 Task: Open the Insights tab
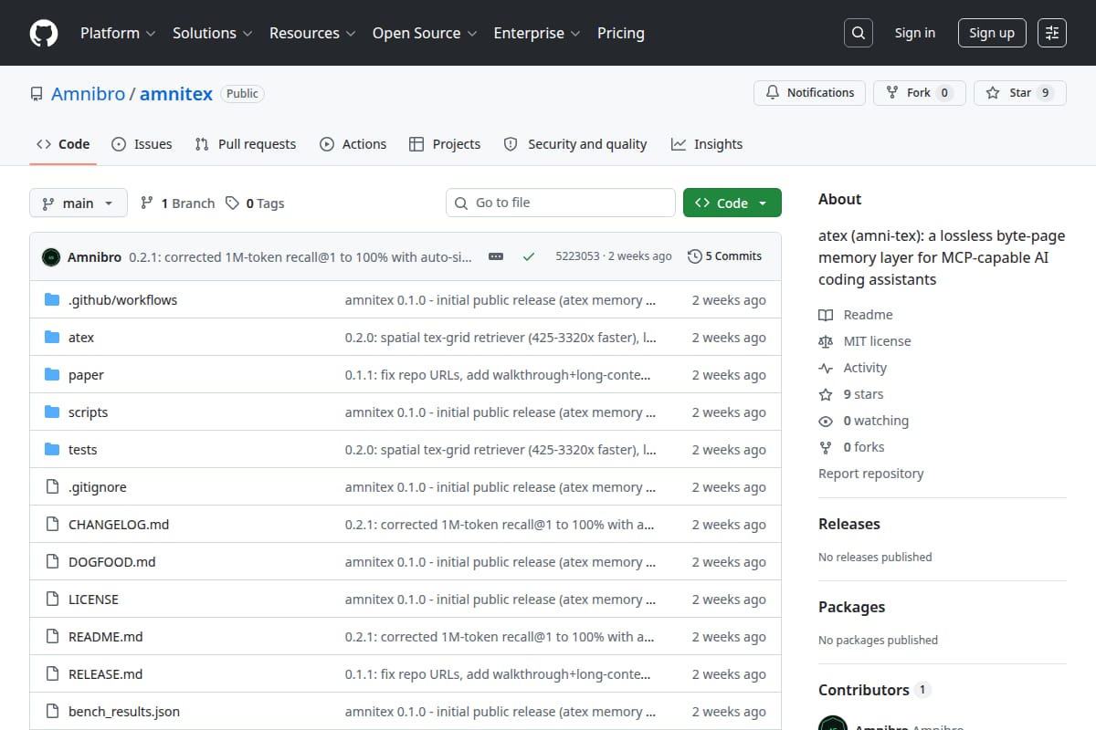click(707, 144)
